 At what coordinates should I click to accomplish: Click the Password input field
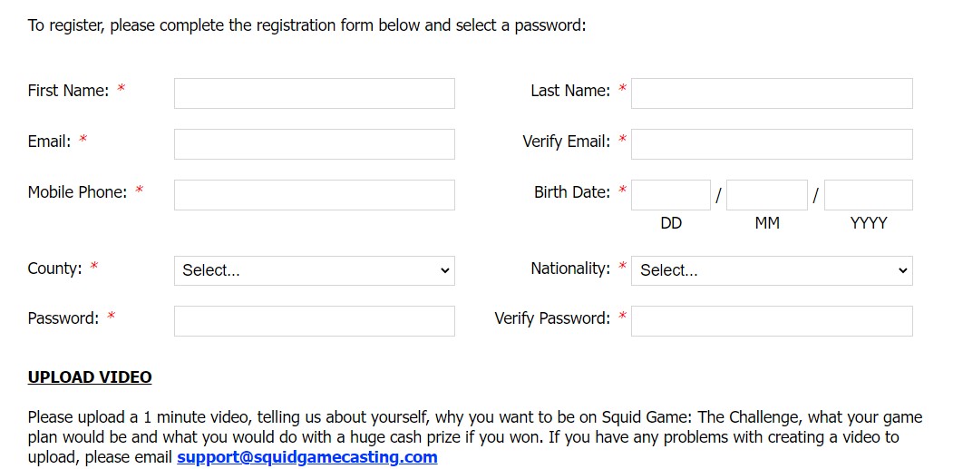(314, 321)
